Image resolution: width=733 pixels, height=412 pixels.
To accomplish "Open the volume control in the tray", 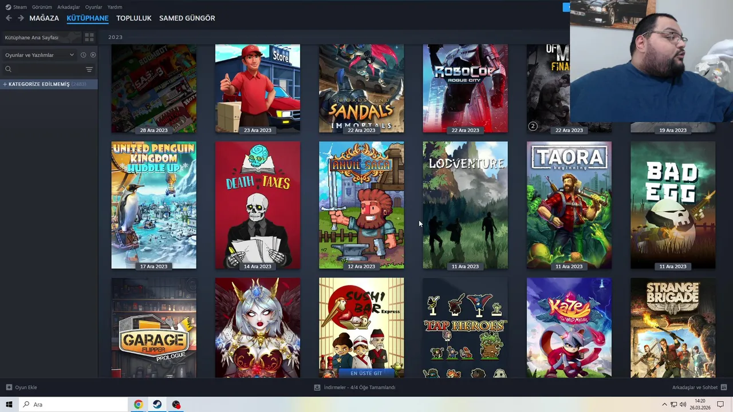I will coord(683,405).
